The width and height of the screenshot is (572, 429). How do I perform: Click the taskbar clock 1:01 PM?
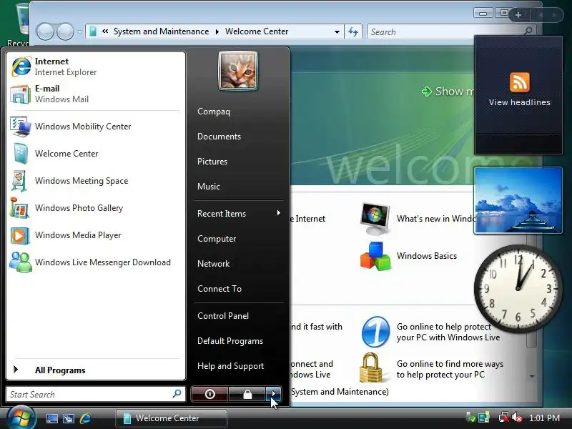pos(544,418)
